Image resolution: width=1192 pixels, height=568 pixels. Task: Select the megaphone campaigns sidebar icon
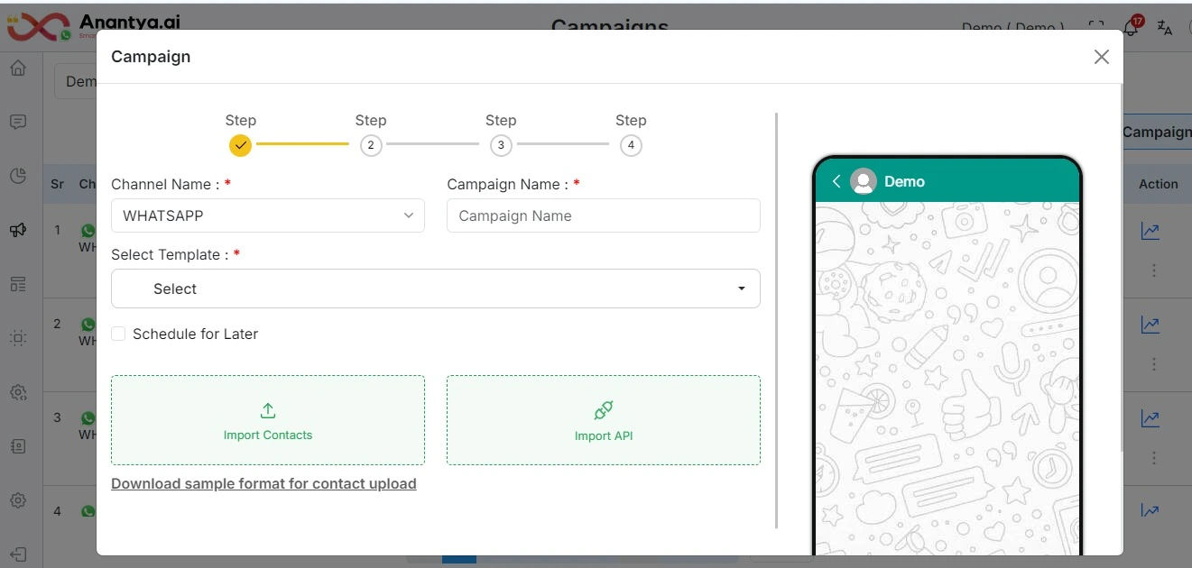pos(18,230)
